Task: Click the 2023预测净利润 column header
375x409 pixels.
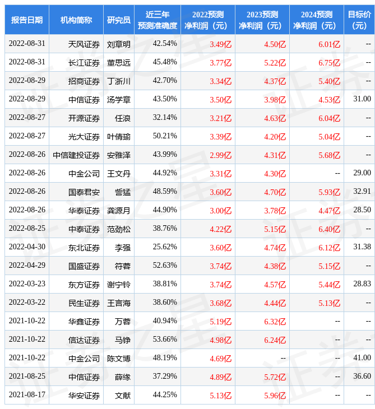Action: [x=262, y=20]
